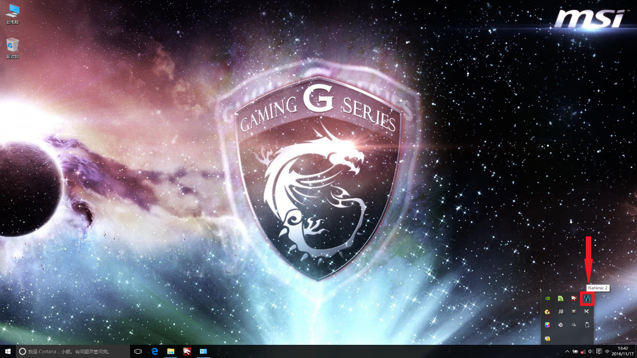
Task: Click the Show desktop sliver at taskbar end
Action: tap(635, 351)
